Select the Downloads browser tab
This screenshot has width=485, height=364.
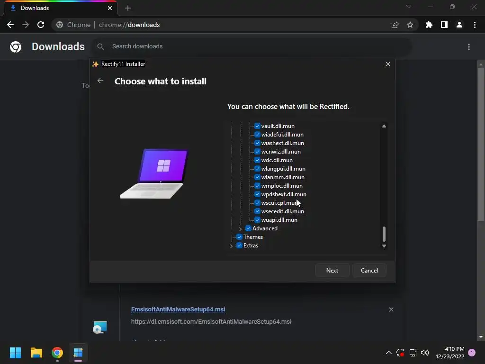tap(61, 8)
